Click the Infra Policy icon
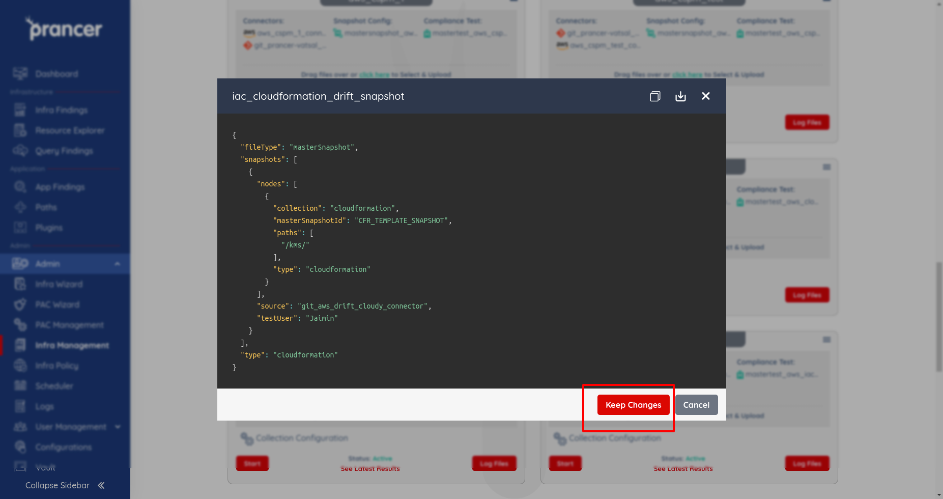This screenshot has height=499, width=943. (20, 365)
